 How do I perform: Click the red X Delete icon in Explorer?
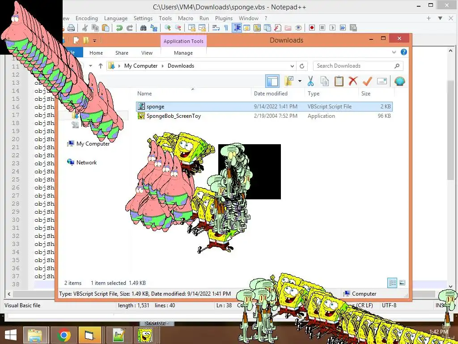pos(353,81)
